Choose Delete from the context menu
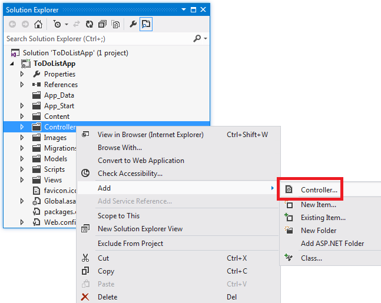Image resolution: width=381 pixels, height=303 pixels. tap(178, 297)
